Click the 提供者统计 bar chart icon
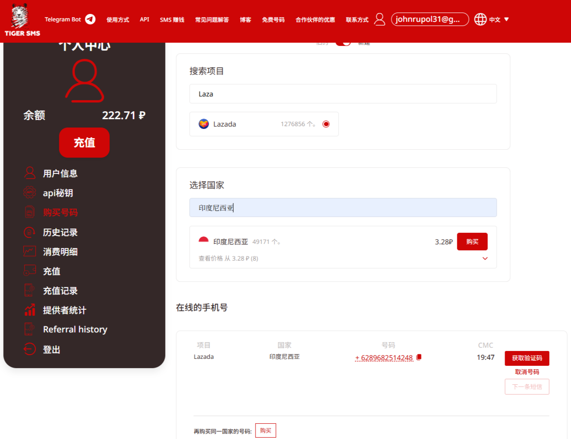The image size is (571, 439). [30, 310]
